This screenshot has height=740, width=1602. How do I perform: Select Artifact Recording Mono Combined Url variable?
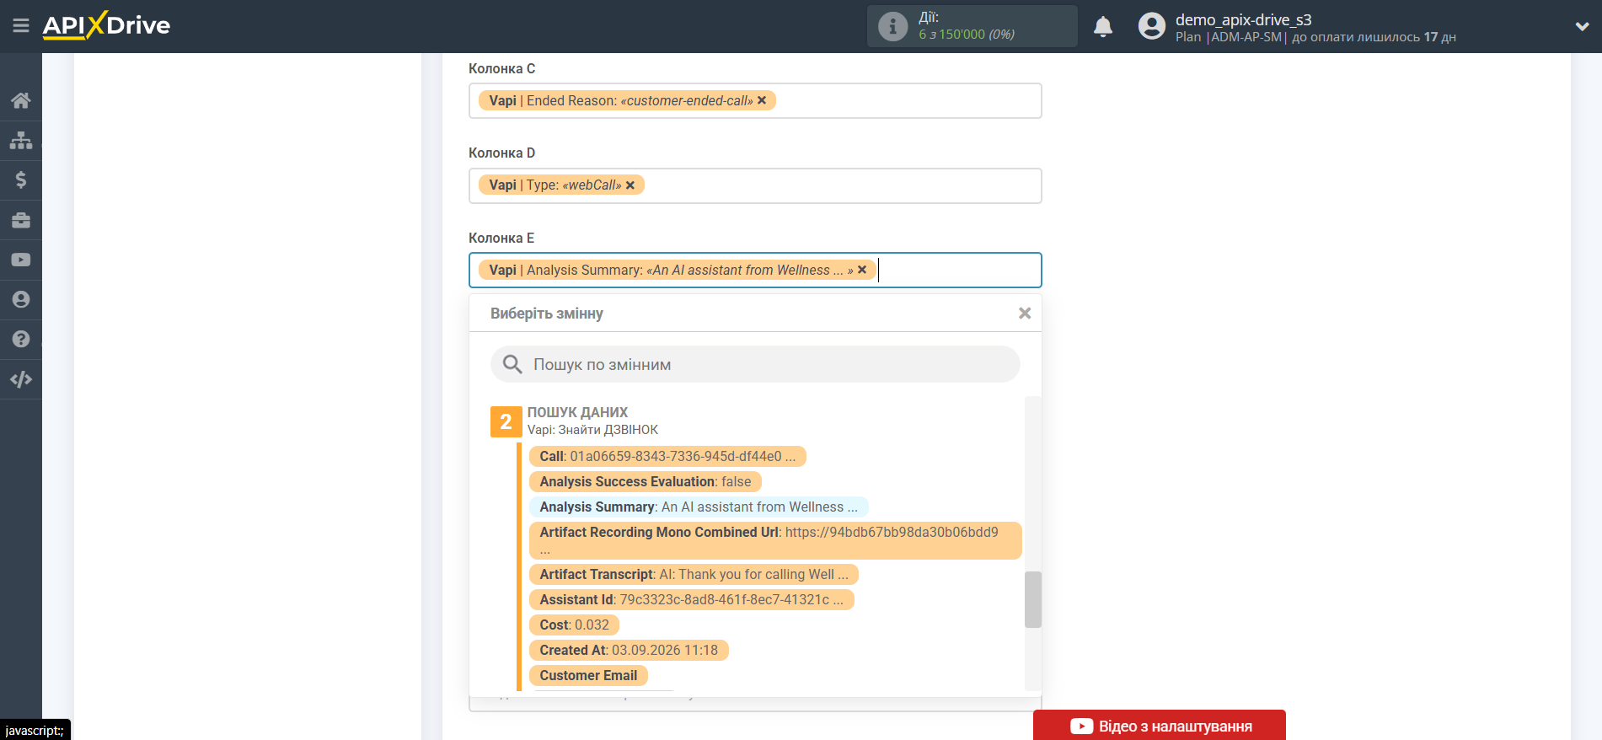(775, 540)
